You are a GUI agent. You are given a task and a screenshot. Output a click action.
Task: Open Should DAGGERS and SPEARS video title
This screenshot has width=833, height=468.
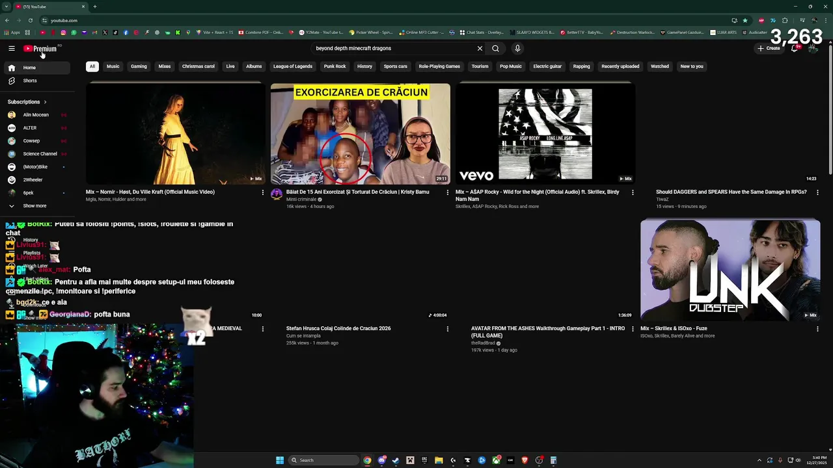[x=731, y=192]
